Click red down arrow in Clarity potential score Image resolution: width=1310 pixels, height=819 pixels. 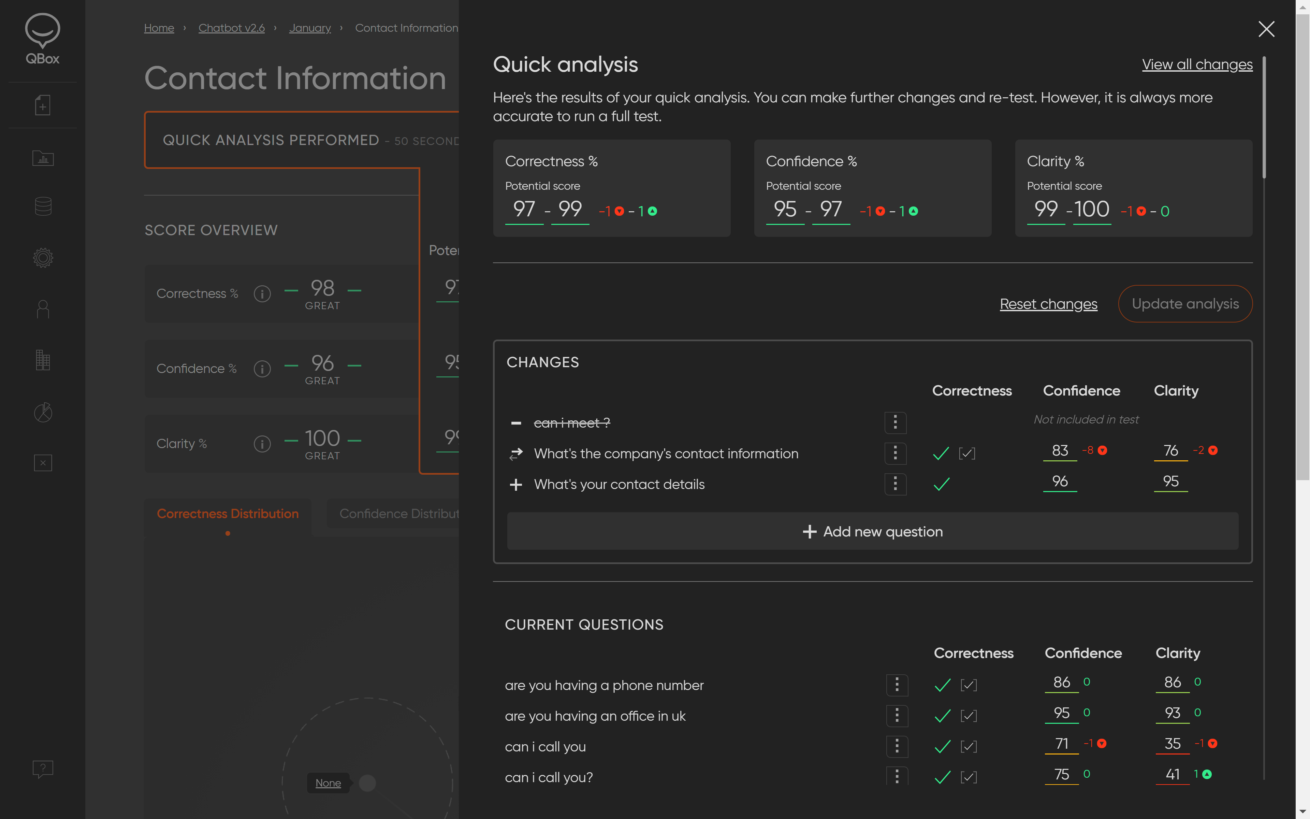point(1141,211)
